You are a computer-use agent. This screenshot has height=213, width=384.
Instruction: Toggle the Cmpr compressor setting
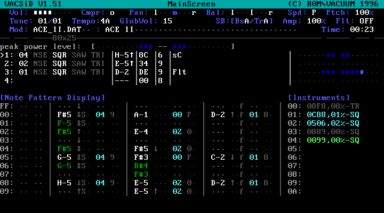[112, 12]
